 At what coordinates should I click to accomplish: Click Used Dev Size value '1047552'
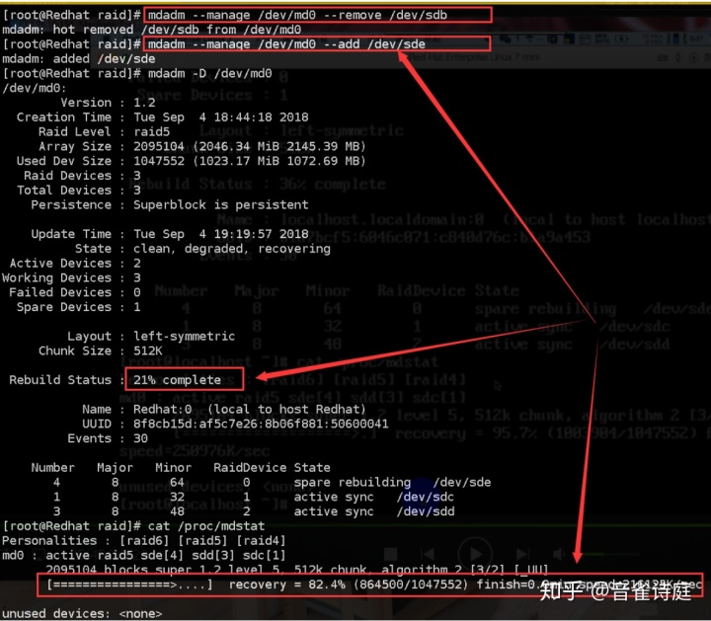pos(159,161)
